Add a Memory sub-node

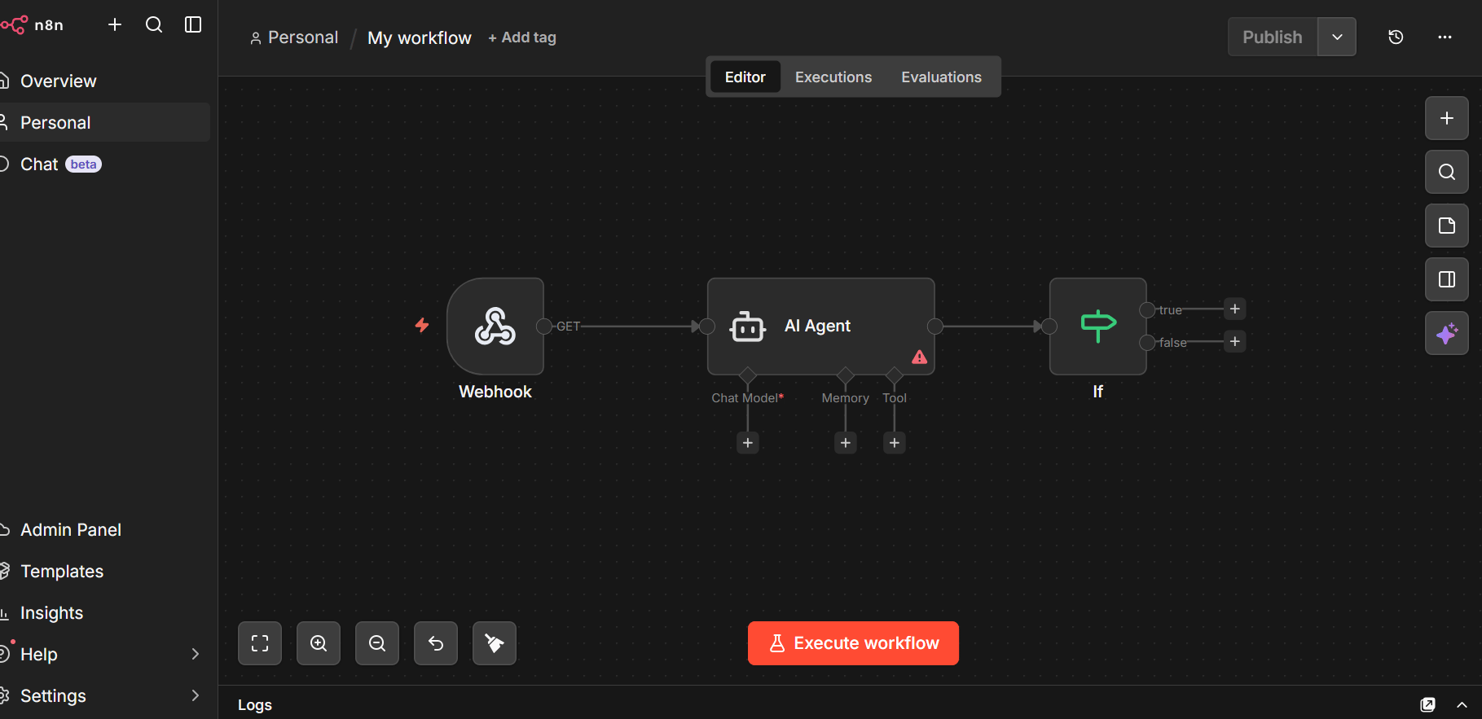[846, 442]
